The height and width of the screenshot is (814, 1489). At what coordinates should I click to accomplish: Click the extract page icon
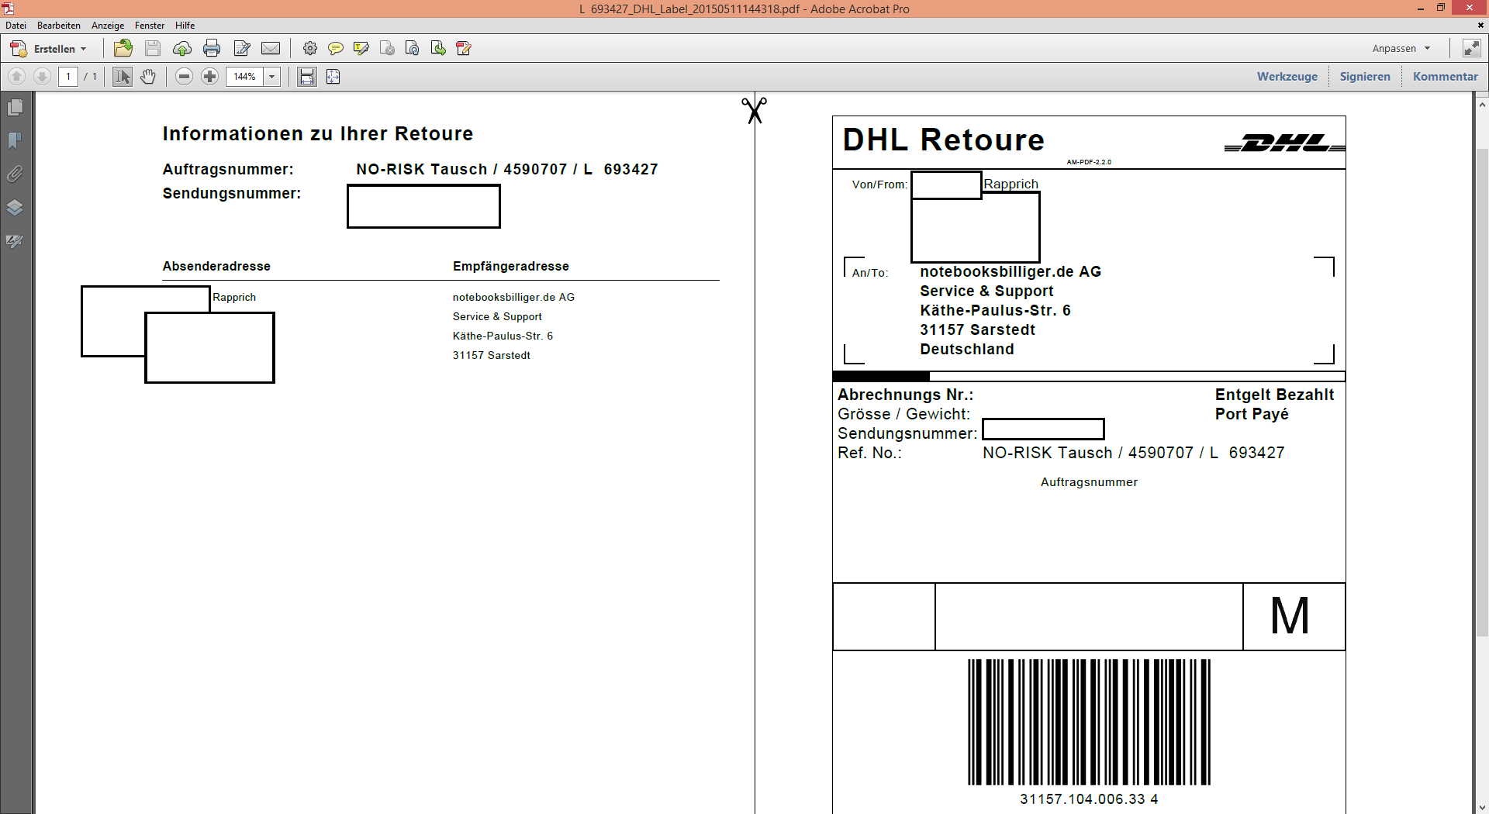coord(438,49)
